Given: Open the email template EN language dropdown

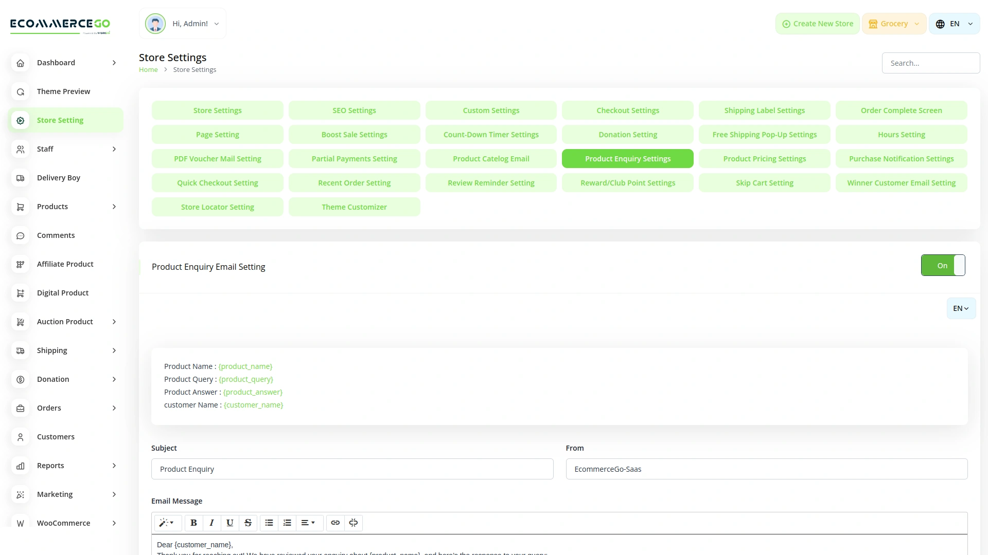Looking at the screenshot, I should pyautogui.click(x=961, y=308).
